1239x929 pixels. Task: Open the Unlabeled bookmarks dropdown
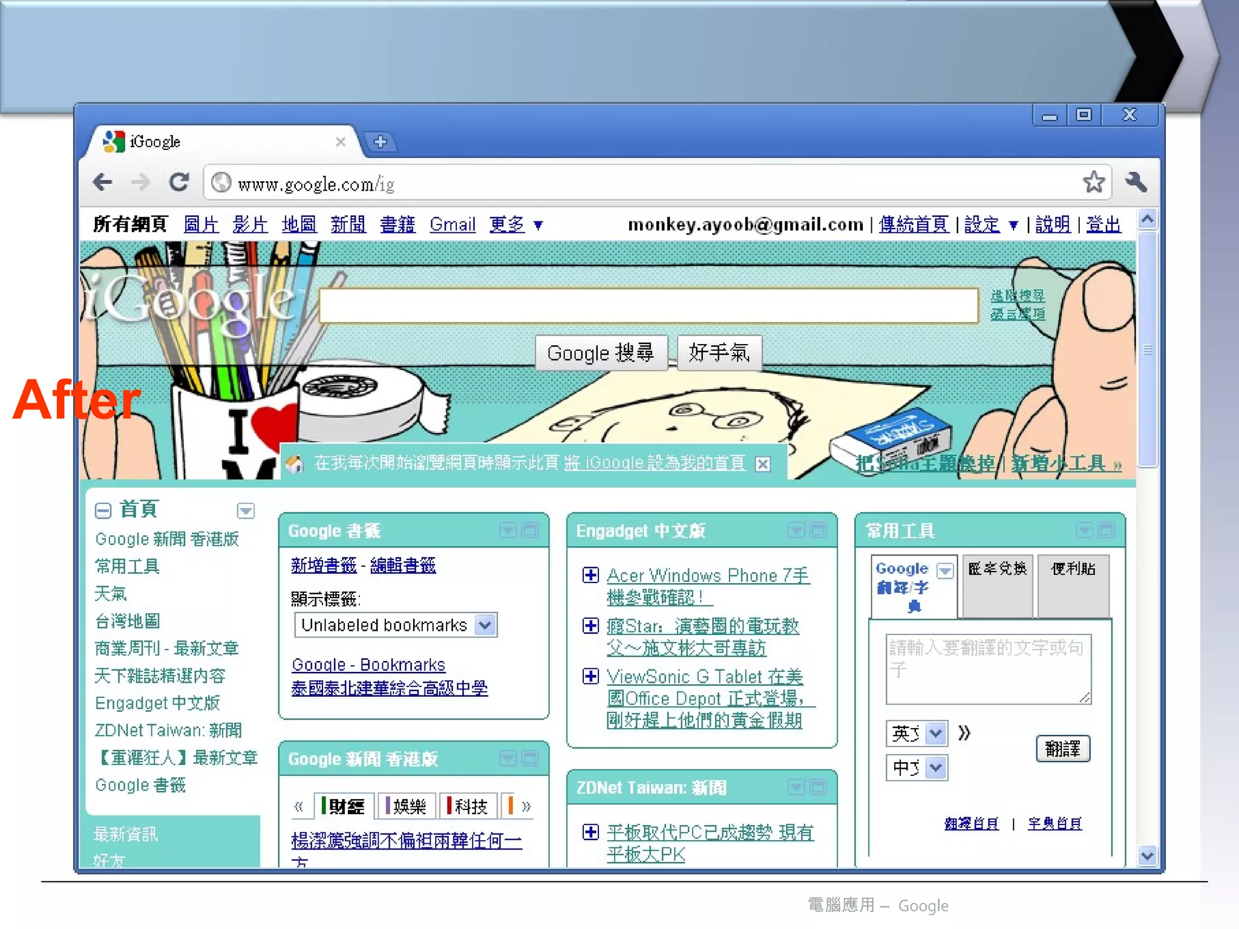click(396, 625)
